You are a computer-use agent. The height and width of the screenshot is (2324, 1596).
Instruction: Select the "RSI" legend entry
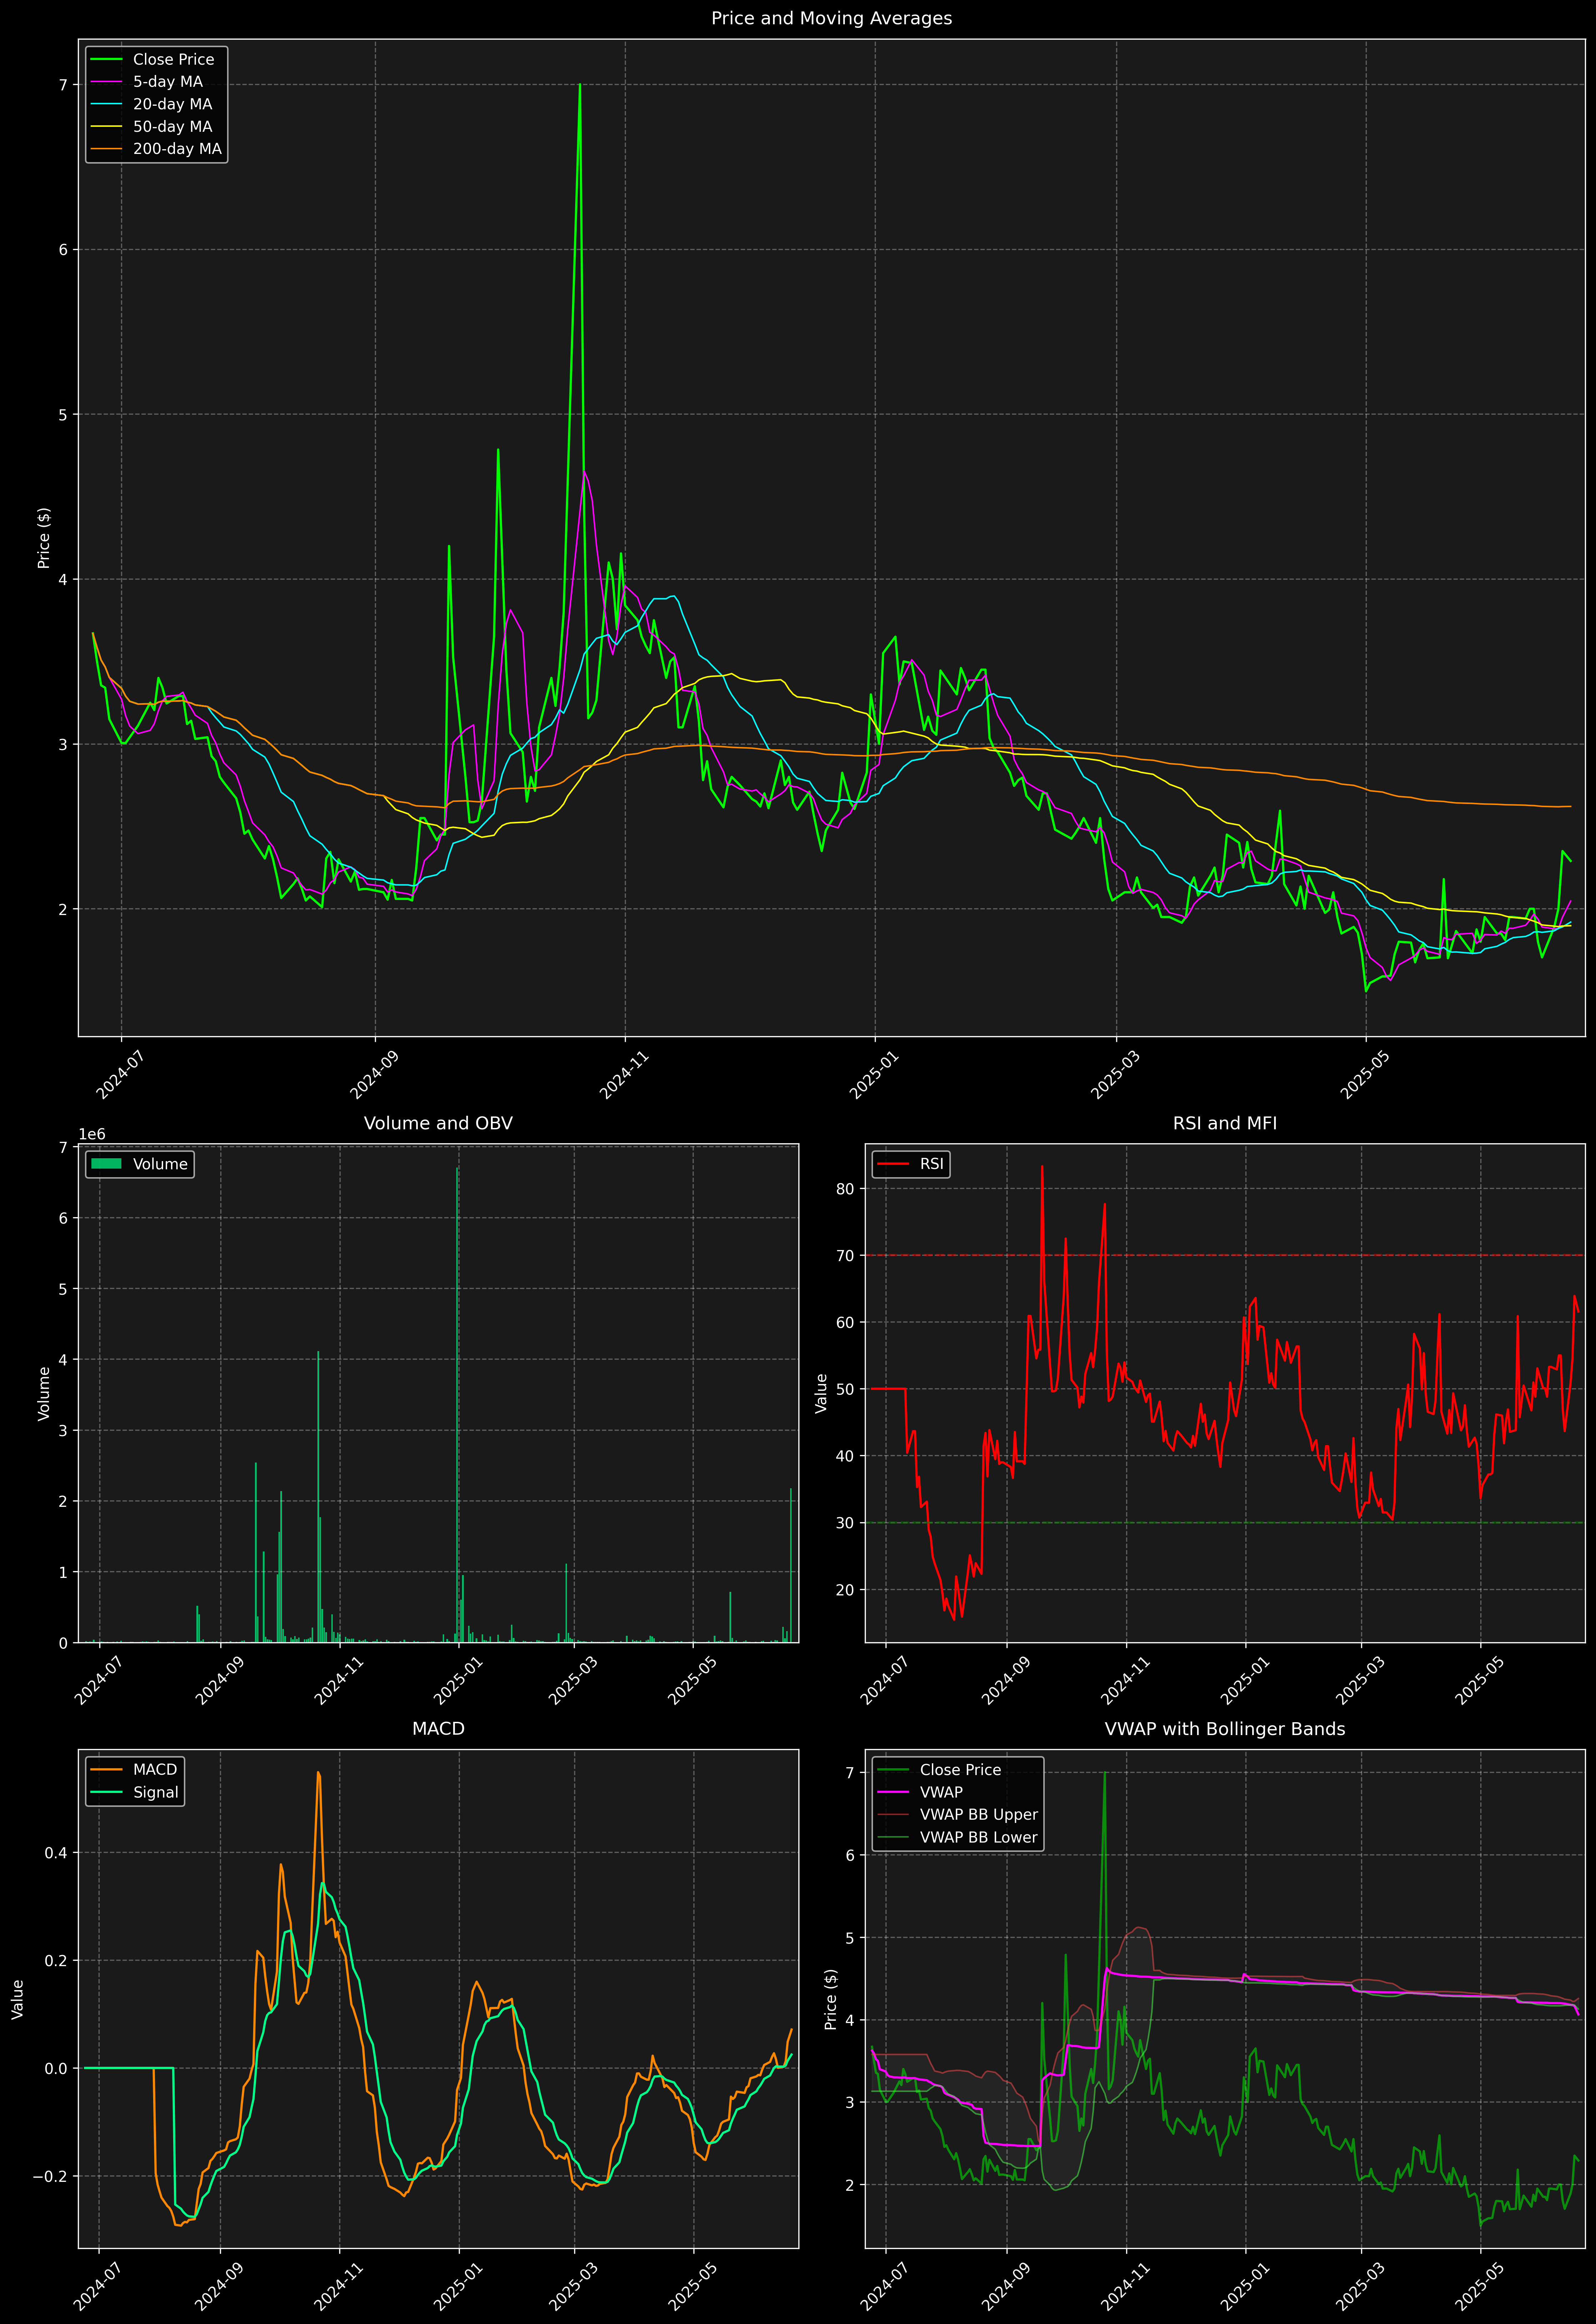coord(931,1164)
